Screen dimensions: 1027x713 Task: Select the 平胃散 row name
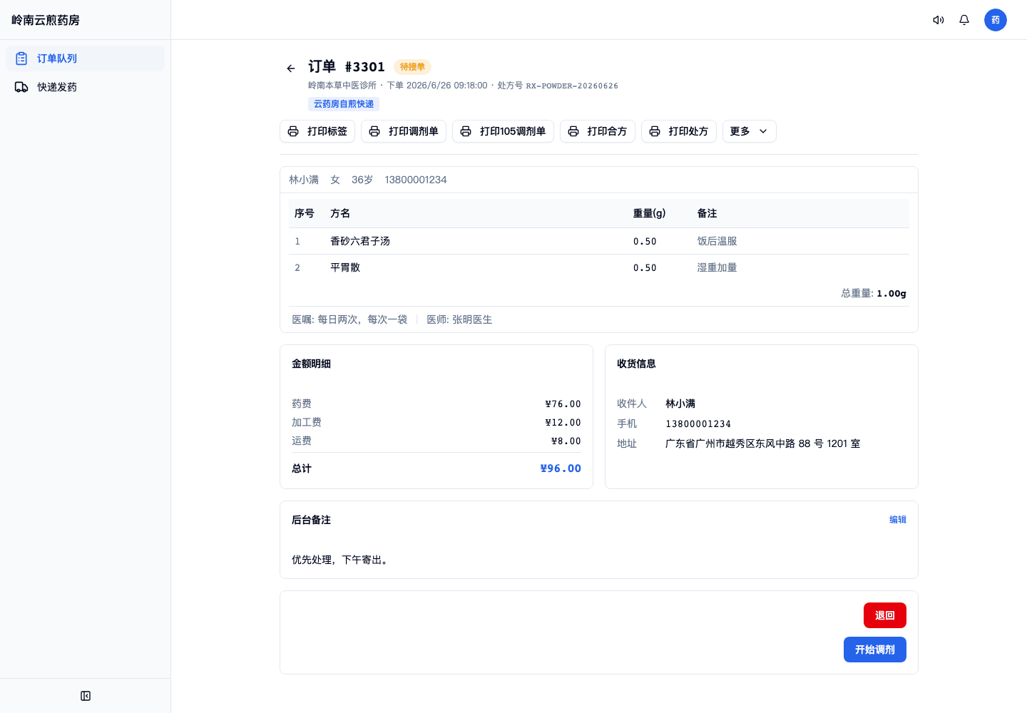click(345, 267)
